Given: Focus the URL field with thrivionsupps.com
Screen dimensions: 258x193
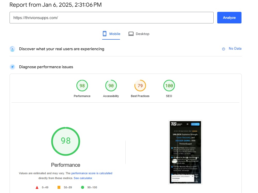Looking at the screenshot, I should click(x=111, y=17).
